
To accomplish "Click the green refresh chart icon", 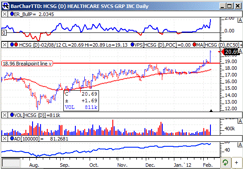I will click(x=225, y=163).
